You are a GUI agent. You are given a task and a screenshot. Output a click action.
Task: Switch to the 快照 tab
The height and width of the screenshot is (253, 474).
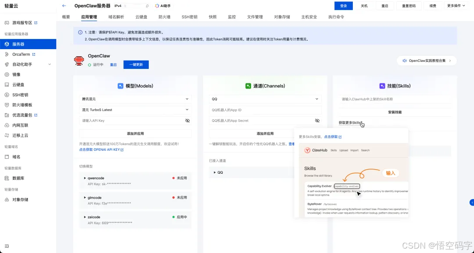click(x=213, y=17)
